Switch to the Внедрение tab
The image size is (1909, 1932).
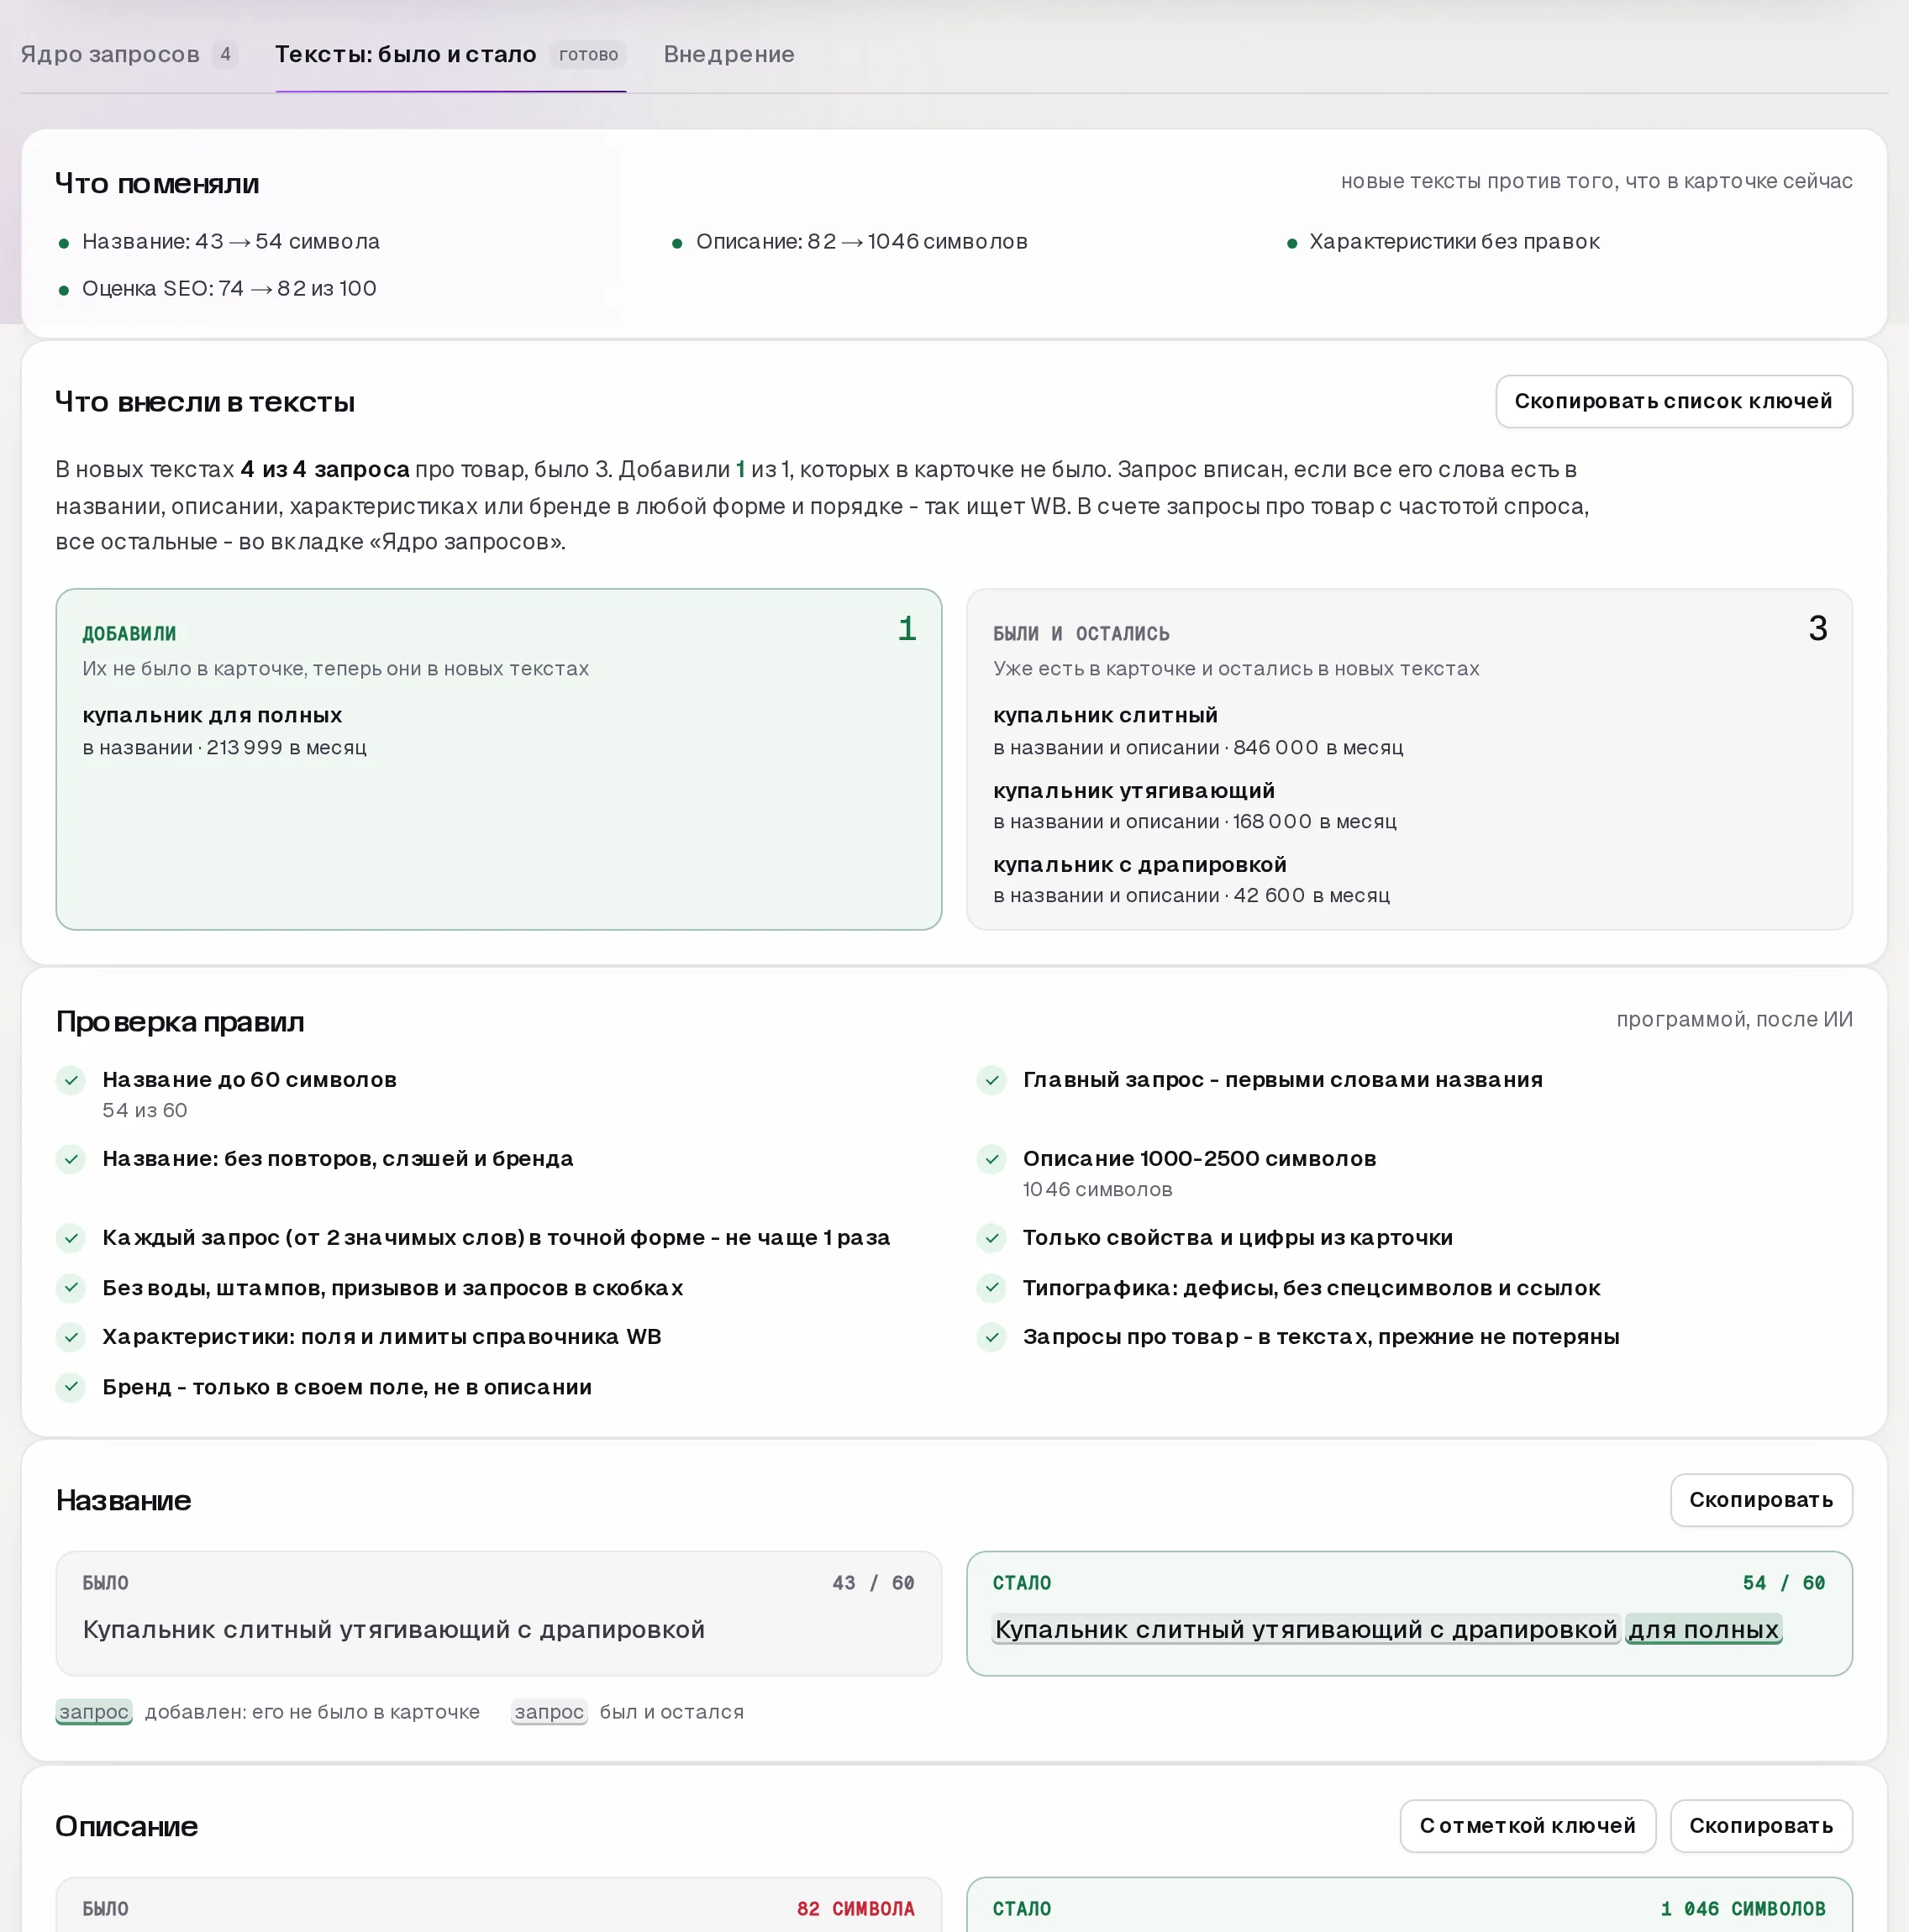728,54
